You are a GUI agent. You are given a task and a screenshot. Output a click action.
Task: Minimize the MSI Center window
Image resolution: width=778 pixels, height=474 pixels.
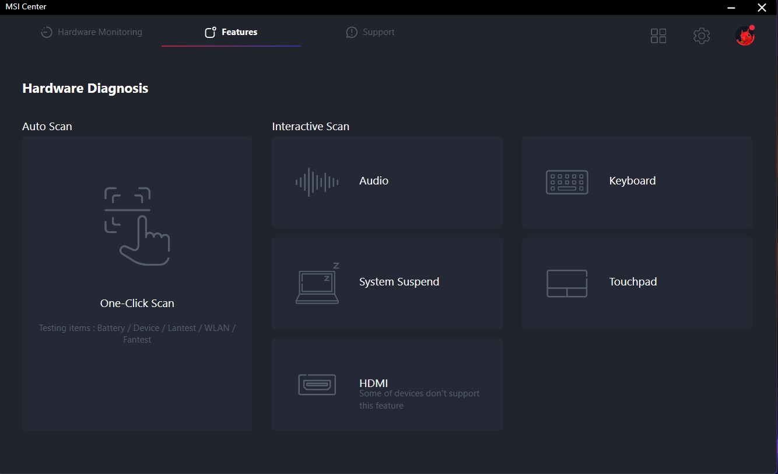[x=731, y=8]
